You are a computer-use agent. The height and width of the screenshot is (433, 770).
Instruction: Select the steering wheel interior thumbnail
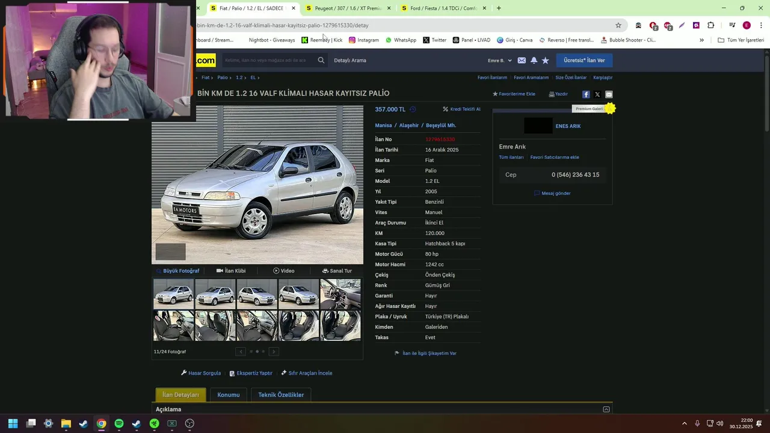pyautogui.click(x=340, y=293)
